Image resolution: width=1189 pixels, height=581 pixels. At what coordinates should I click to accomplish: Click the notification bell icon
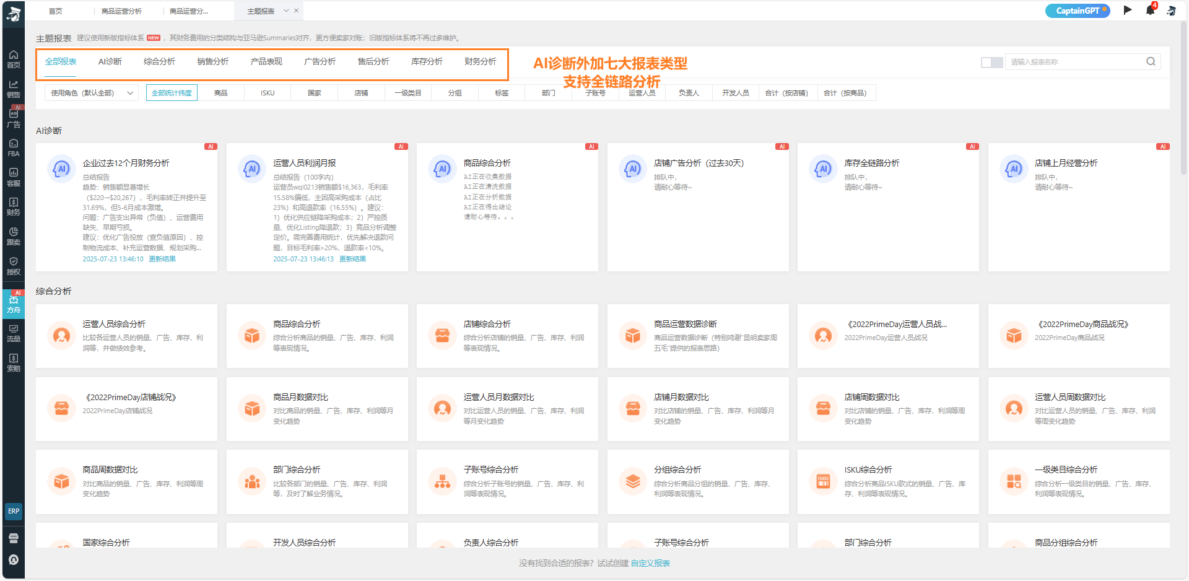1150,11
